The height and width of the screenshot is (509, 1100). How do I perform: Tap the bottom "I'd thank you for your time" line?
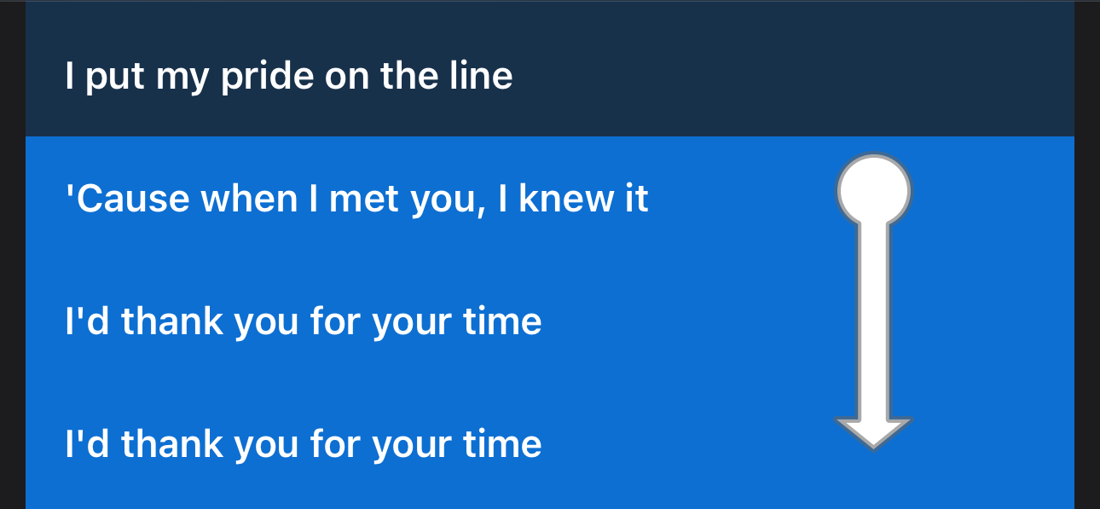point(304,444)
